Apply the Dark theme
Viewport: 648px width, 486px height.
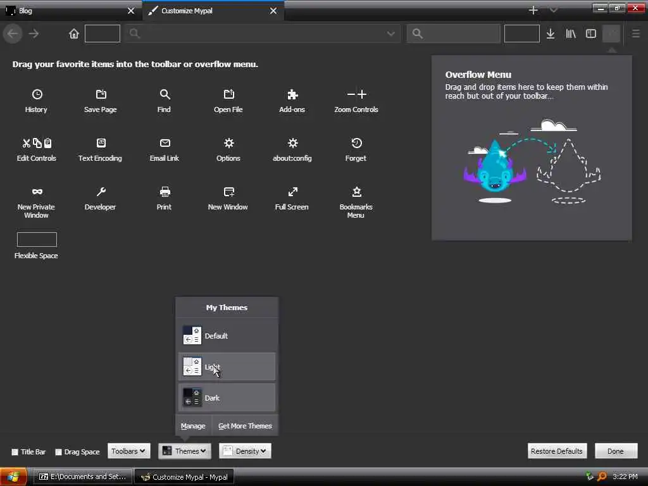[x=227, y=398]
